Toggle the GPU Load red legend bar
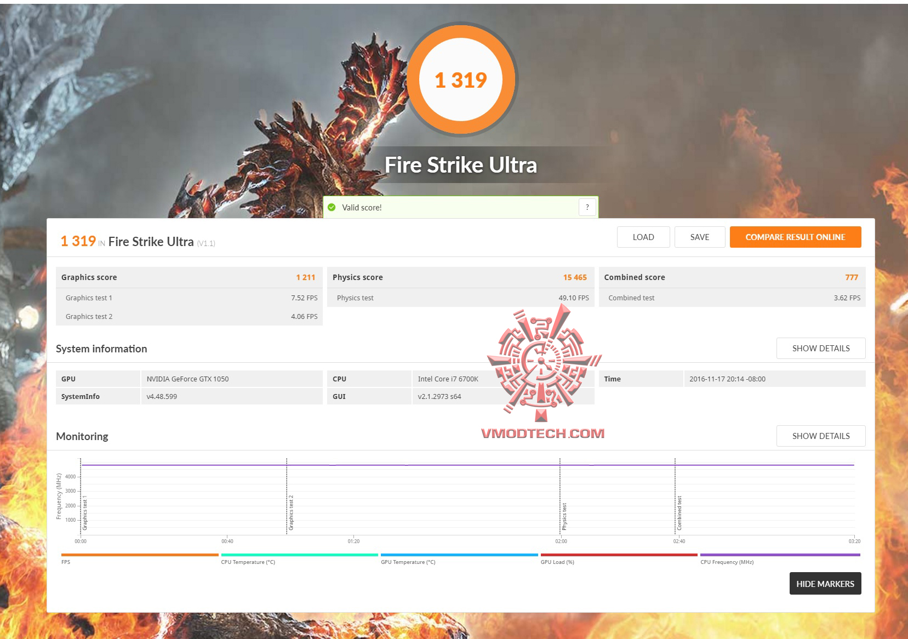Screen dimensions: 908x639 point(619,555)
